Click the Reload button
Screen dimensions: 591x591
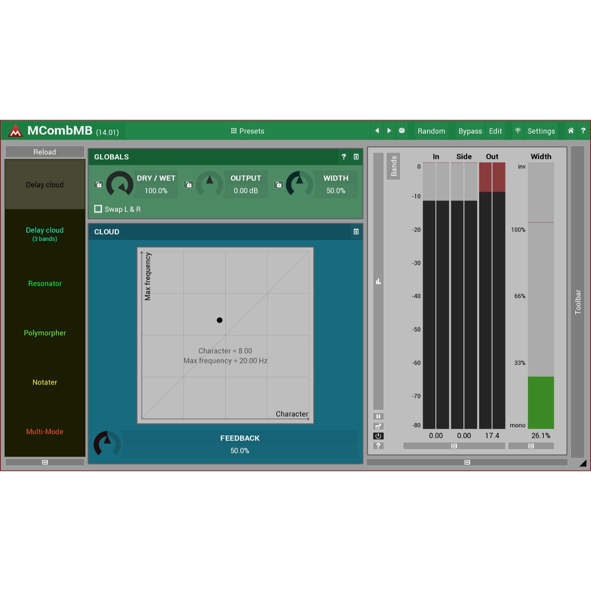45,152
